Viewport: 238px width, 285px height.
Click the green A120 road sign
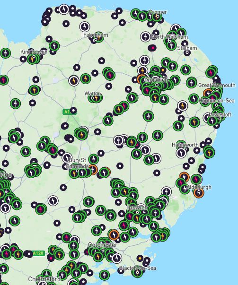38,253
